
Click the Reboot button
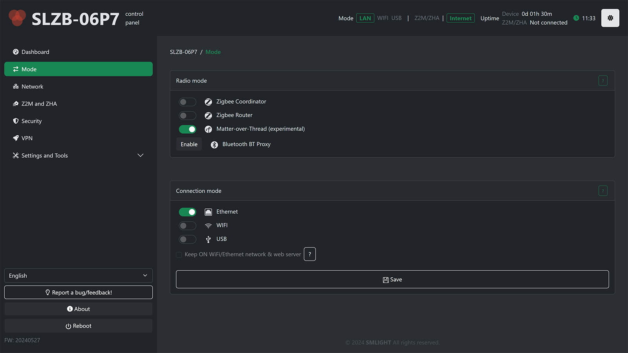click(78, 326)
